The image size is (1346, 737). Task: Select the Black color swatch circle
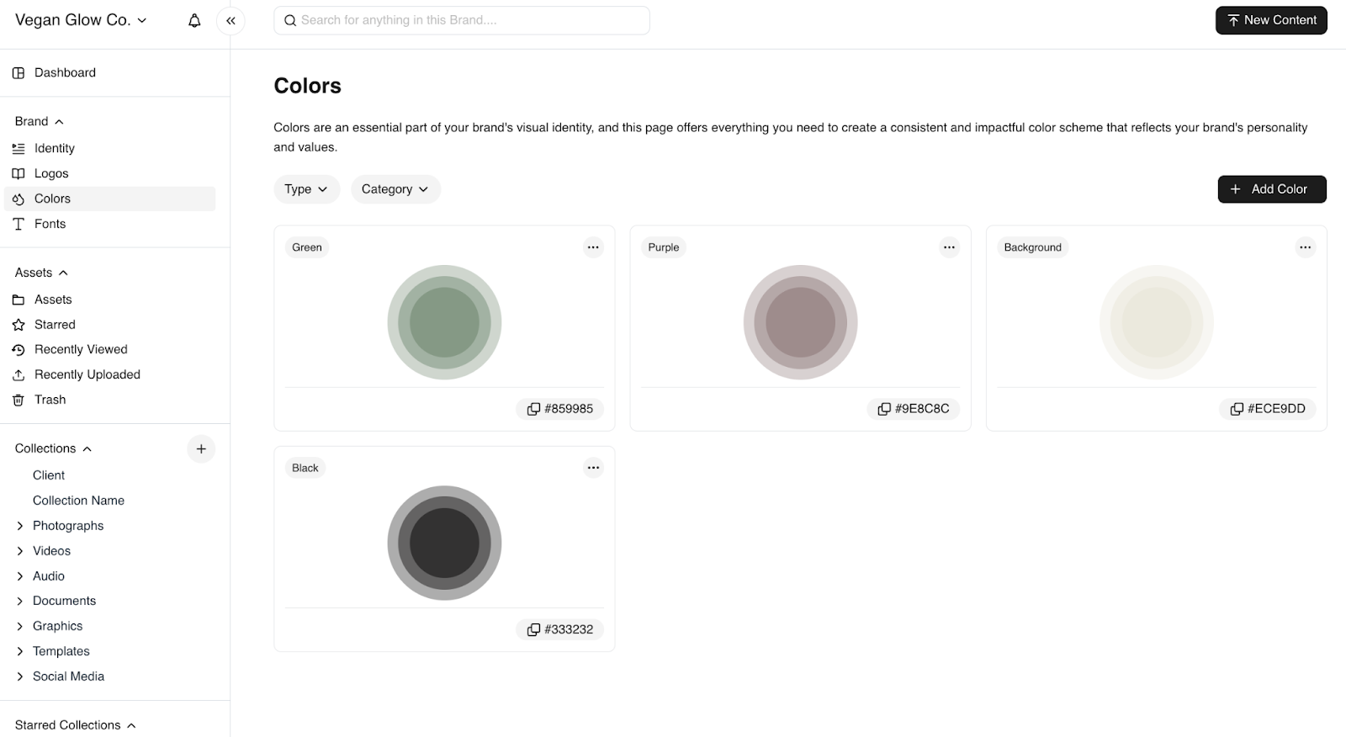click(444, 543)
